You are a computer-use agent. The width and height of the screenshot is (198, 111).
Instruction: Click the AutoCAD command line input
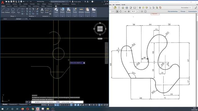(x=57, y=102)
